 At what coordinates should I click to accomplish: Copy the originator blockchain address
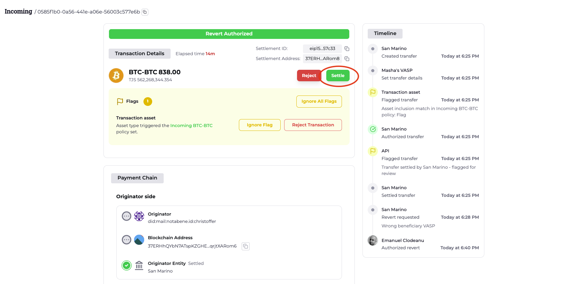coord(246,246)
